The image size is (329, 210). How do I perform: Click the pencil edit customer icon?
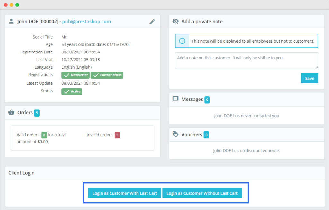click(x=152, y=22)
